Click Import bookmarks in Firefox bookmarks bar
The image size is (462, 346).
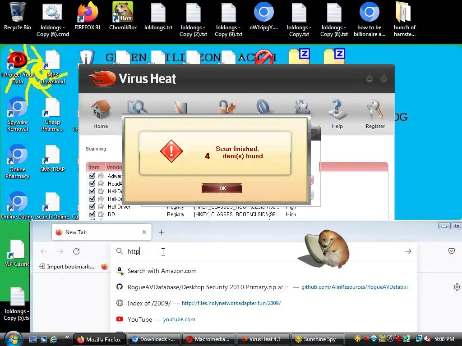tap(68, 267)
